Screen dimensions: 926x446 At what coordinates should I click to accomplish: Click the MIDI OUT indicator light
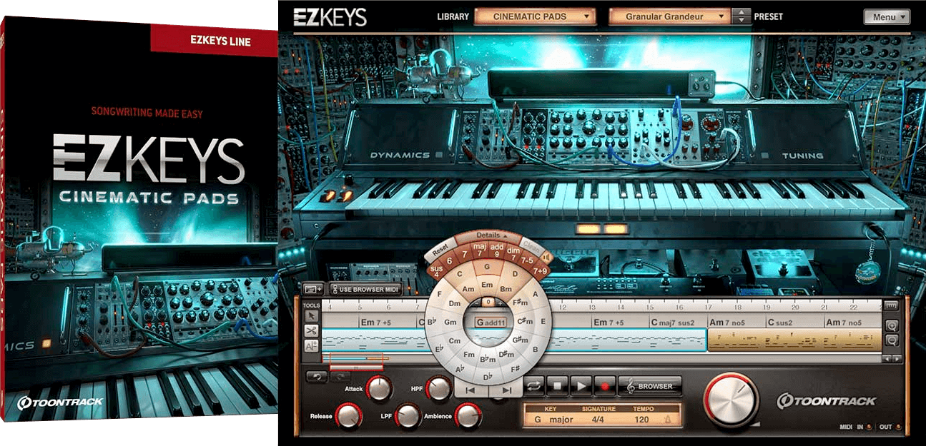[x=898, y=427]
